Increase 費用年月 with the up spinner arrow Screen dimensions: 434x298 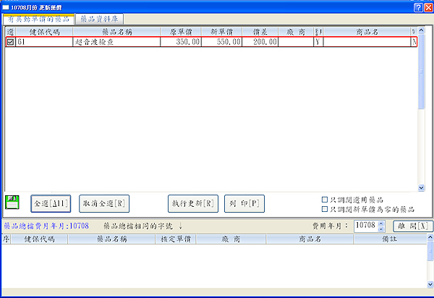point(382,222)
